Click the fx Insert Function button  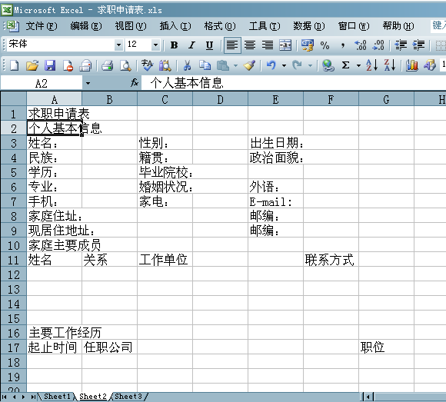click(x=135, y=83)
